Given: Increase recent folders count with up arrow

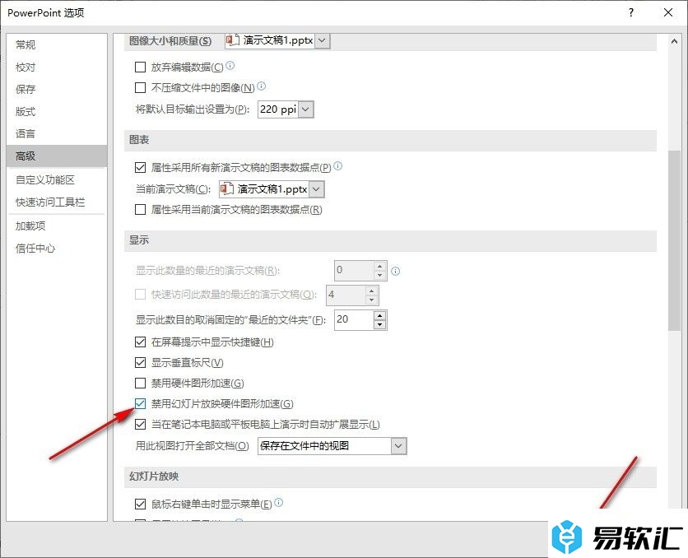Looking at the screenshot, I should point(379,315).
